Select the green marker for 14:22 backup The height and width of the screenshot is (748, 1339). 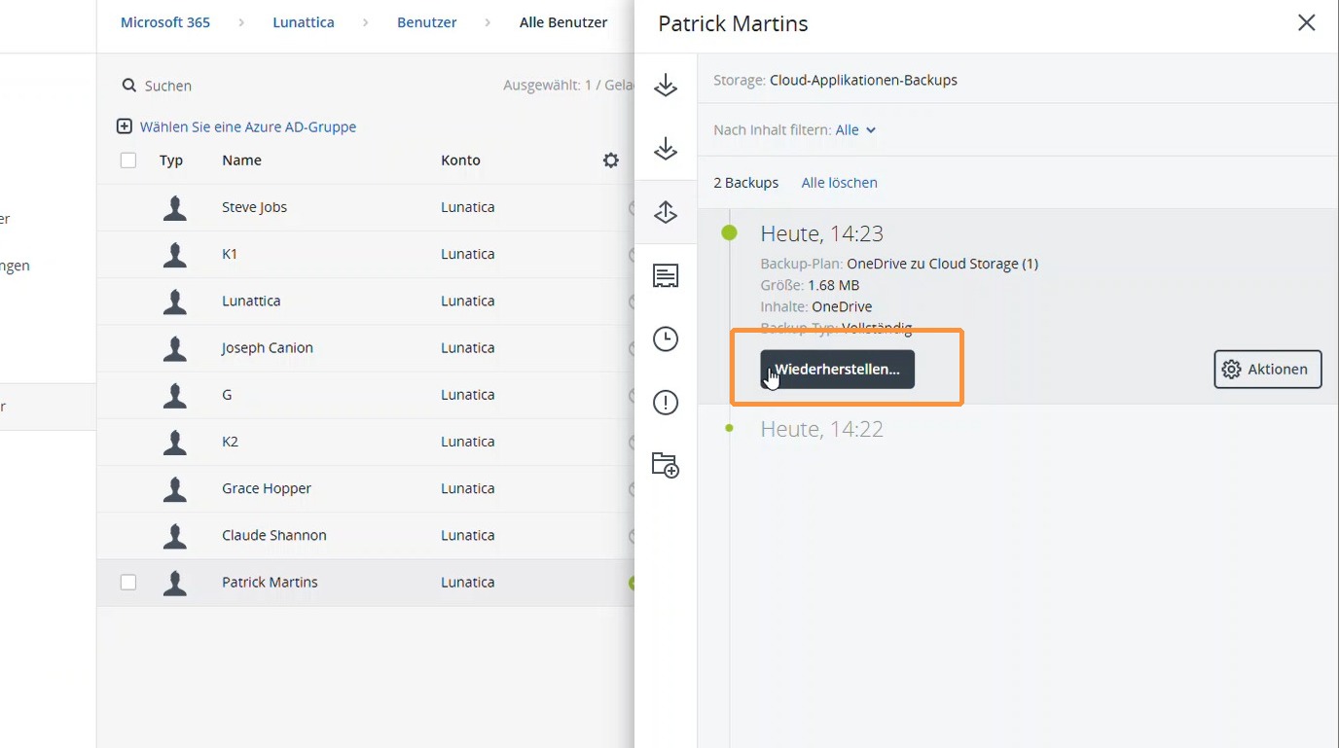coord(729,428)
